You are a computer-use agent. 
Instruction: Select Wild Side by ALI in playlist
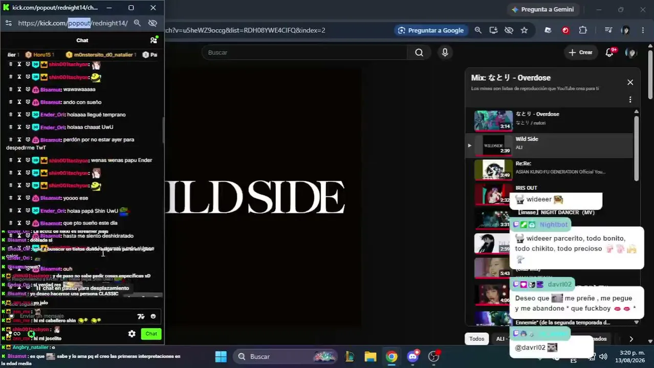[x=549, y=145]
